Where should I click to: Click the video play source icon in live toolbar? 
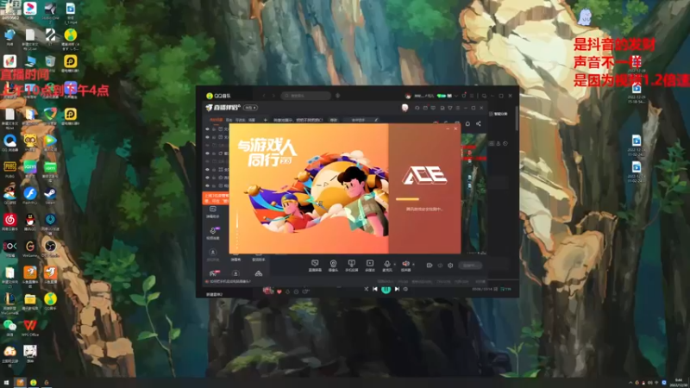pyautogui.click(x=370, y=263)
